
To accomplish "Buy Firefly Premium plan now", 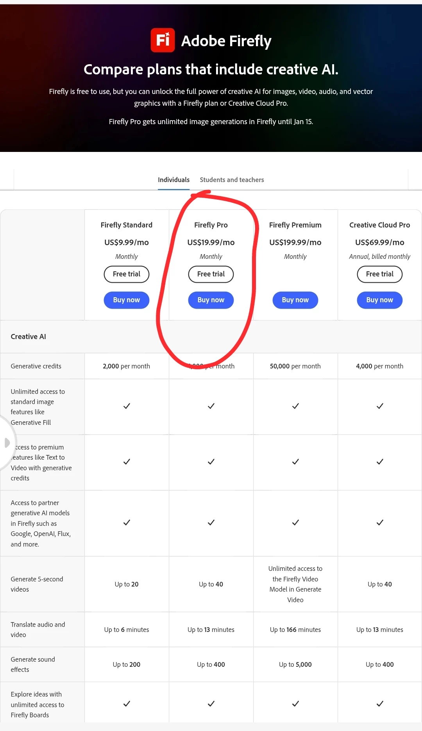I will click(x=295, y=300).
